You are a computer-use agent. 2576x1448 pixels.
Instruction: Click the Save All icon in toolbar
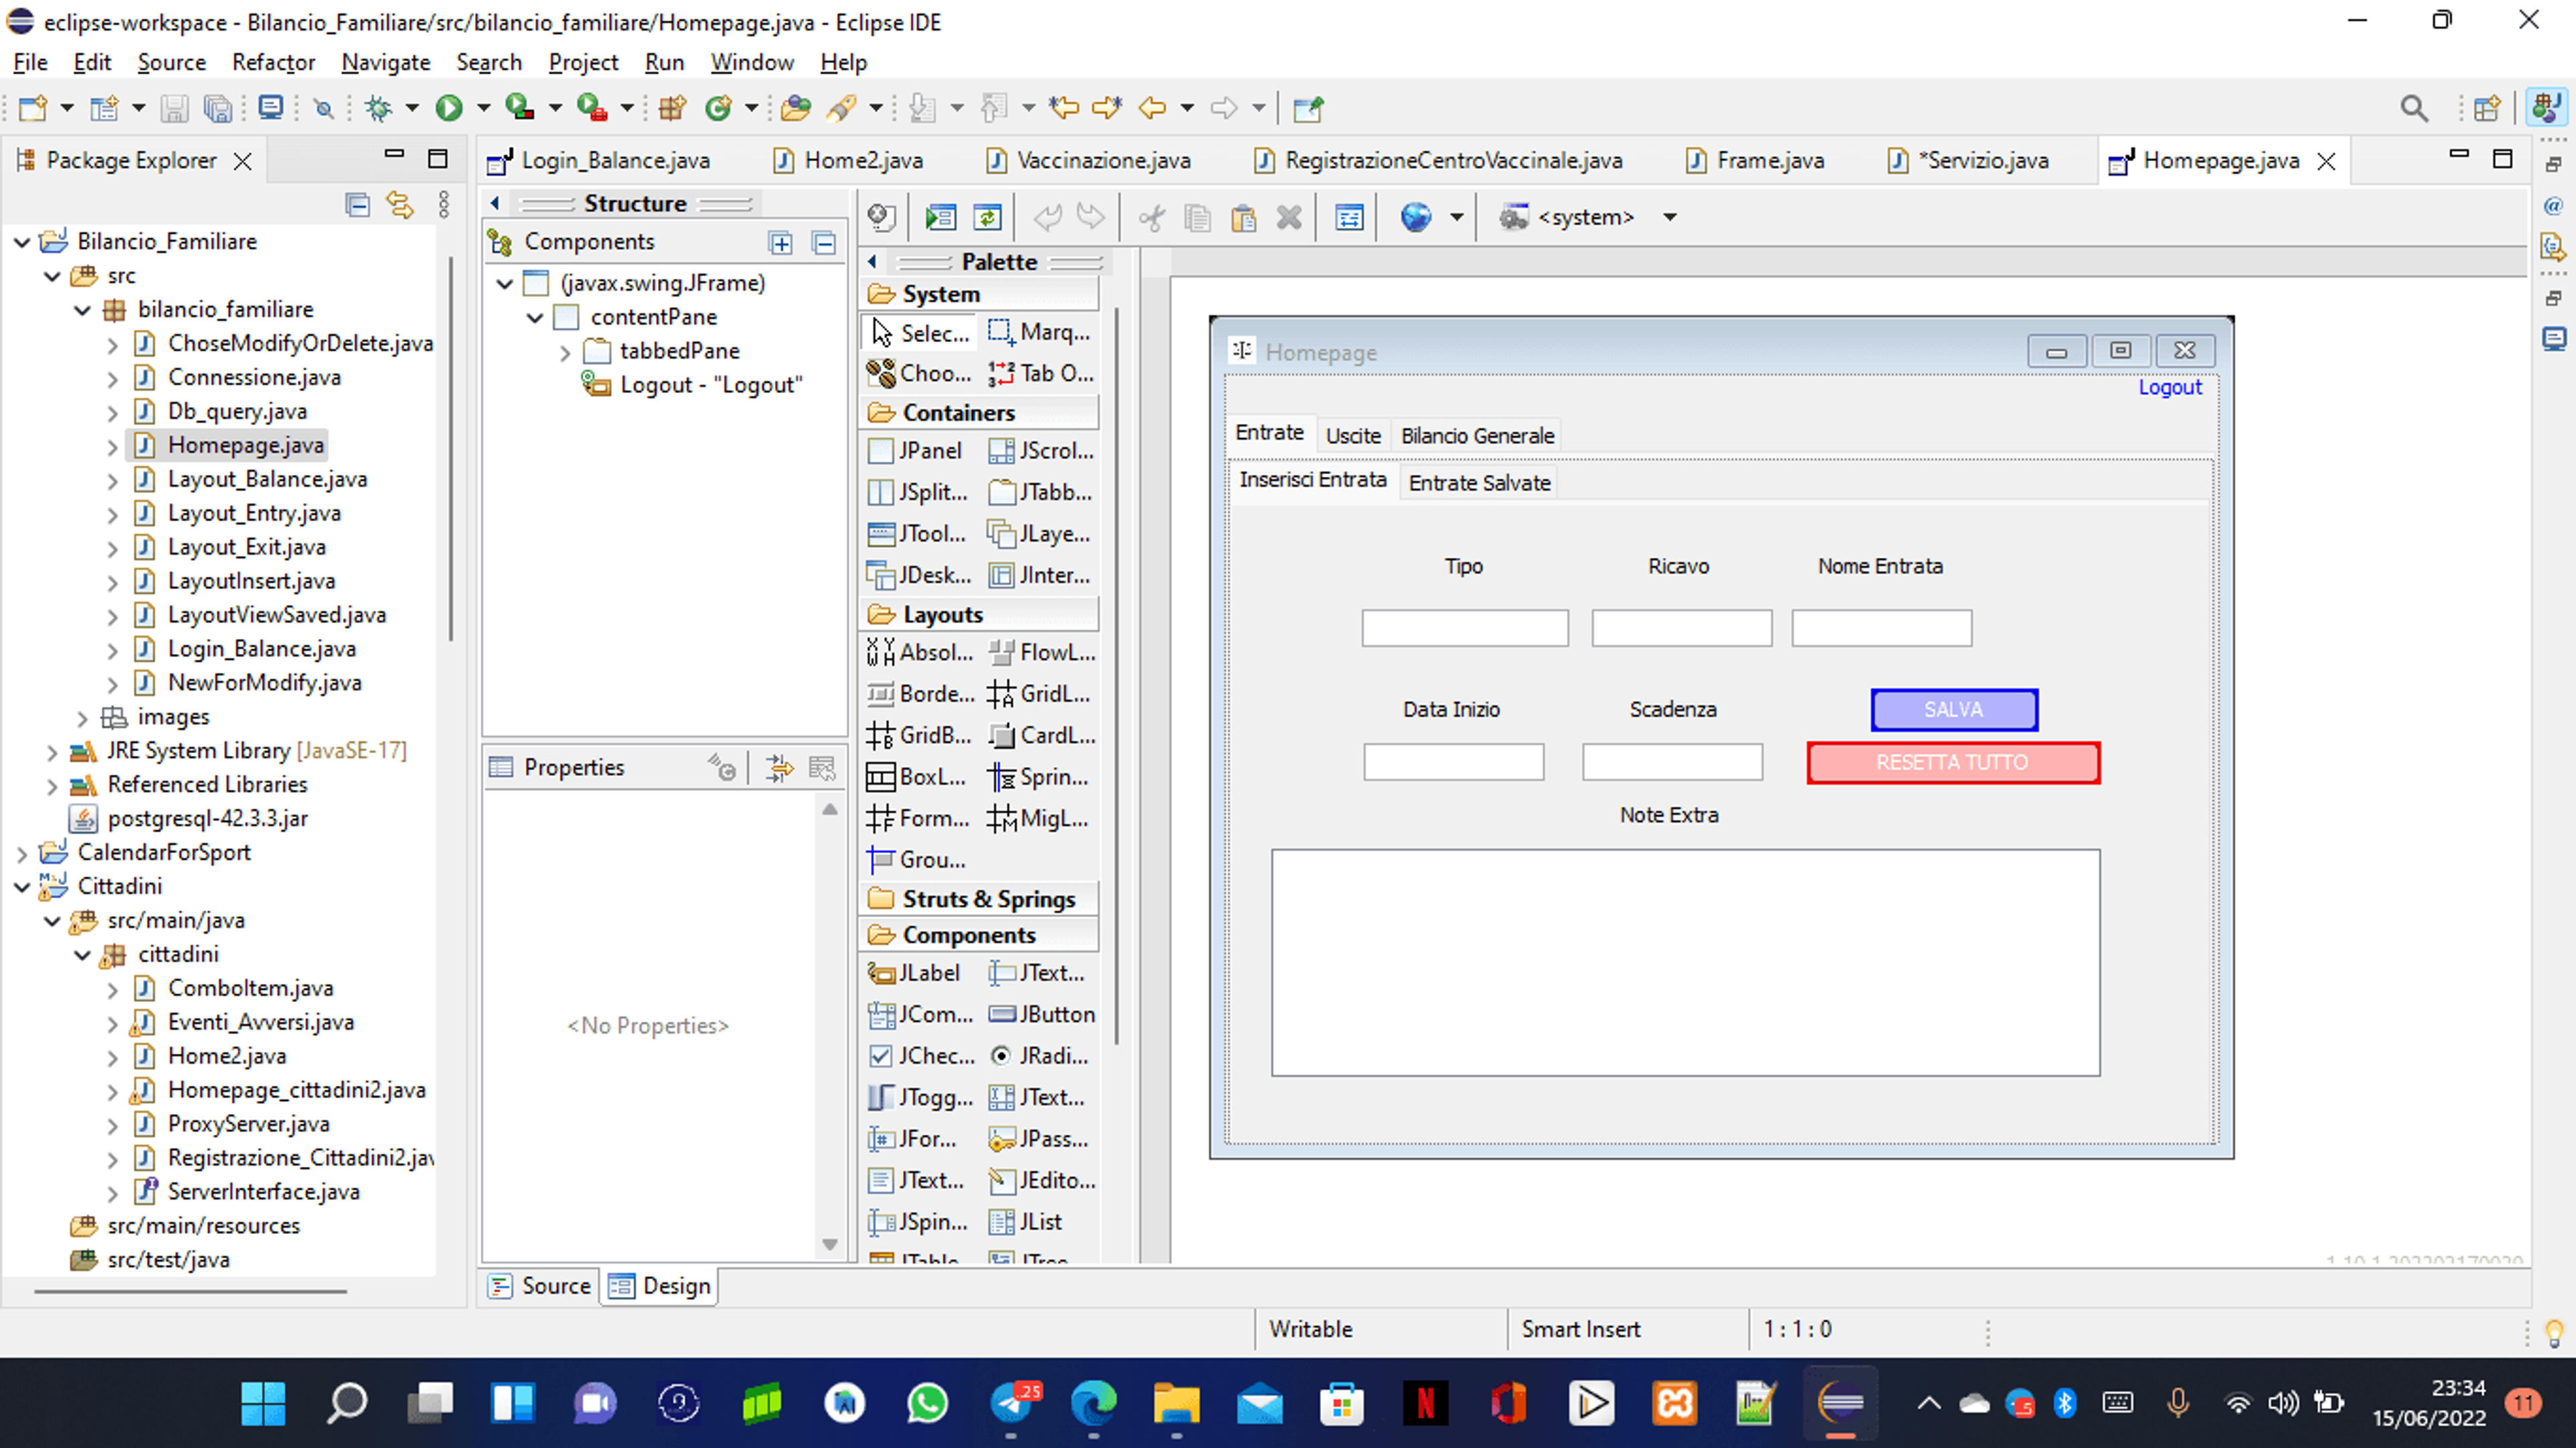pyautogui.click(x=217, y=108)
